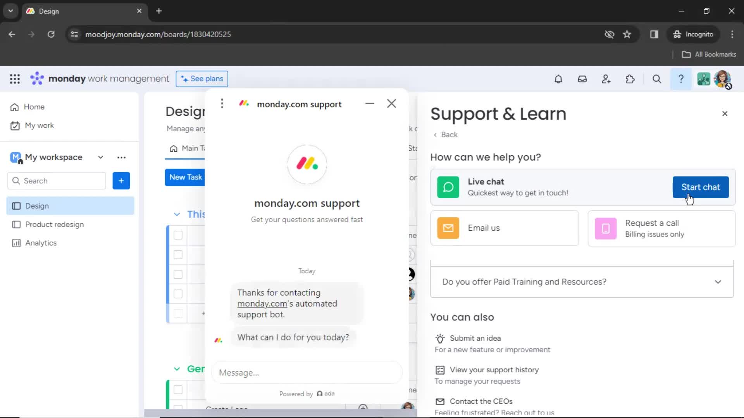Click the Request a call phone icon

coord(605,228)
